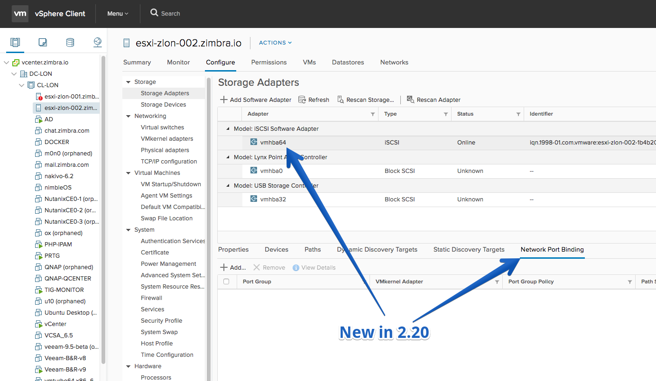Show the adapter Paths tab
Screen dimensions: 656x381
click(313, 249)
